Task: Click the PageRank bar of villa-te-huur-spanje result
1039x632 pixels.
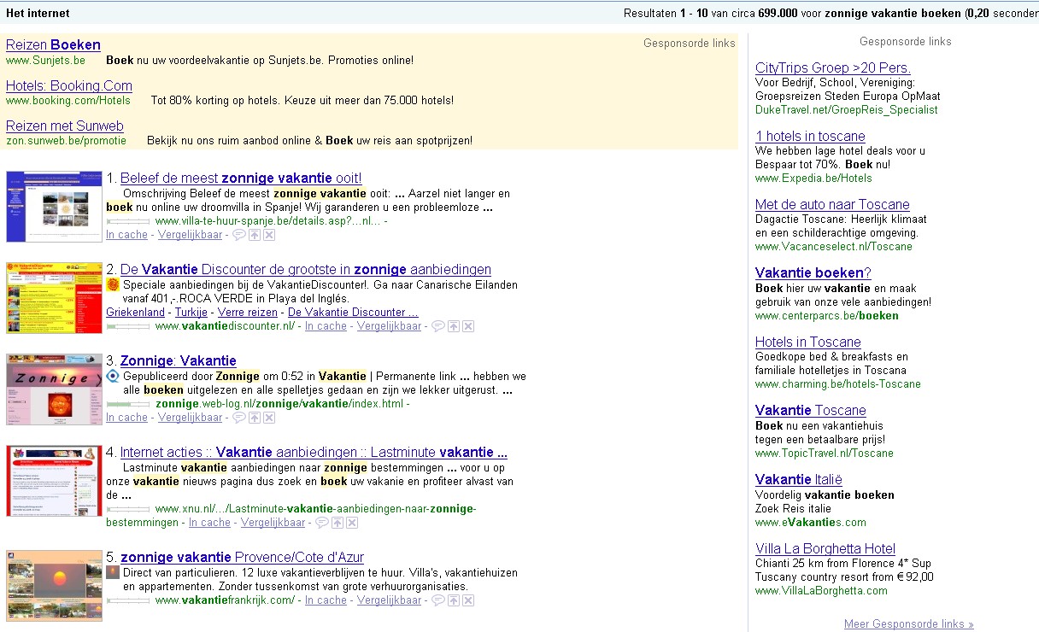Action: click(128, 221)
